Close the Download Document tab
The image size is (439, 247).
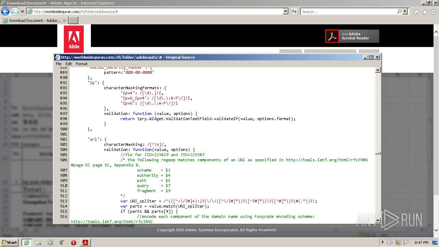click(64, 21)
